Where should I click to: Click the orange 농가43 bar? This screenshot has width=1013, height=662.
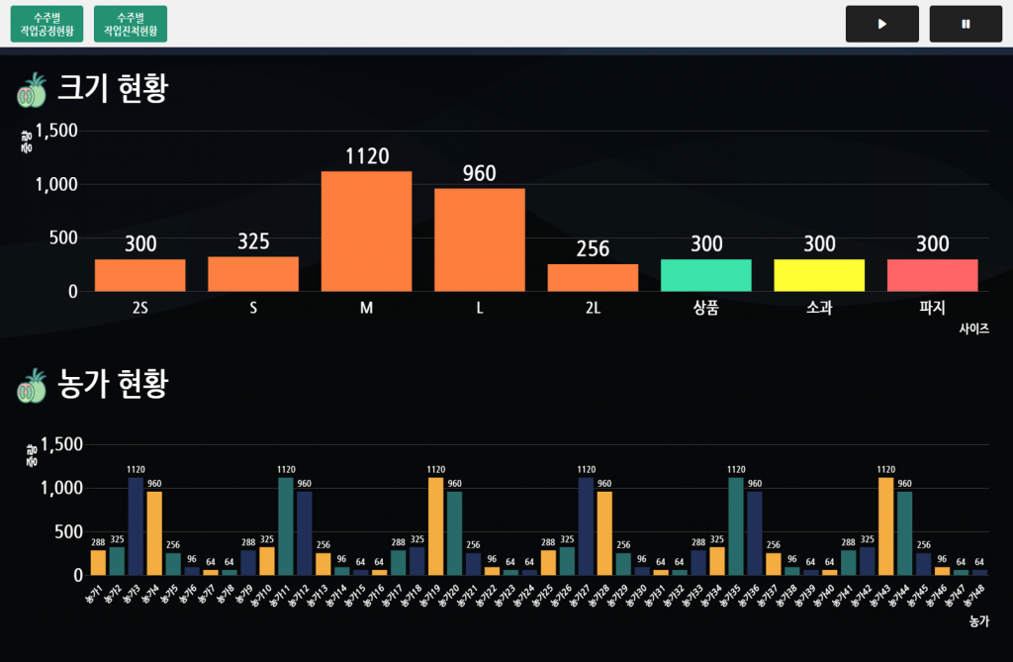coord(886,526)
